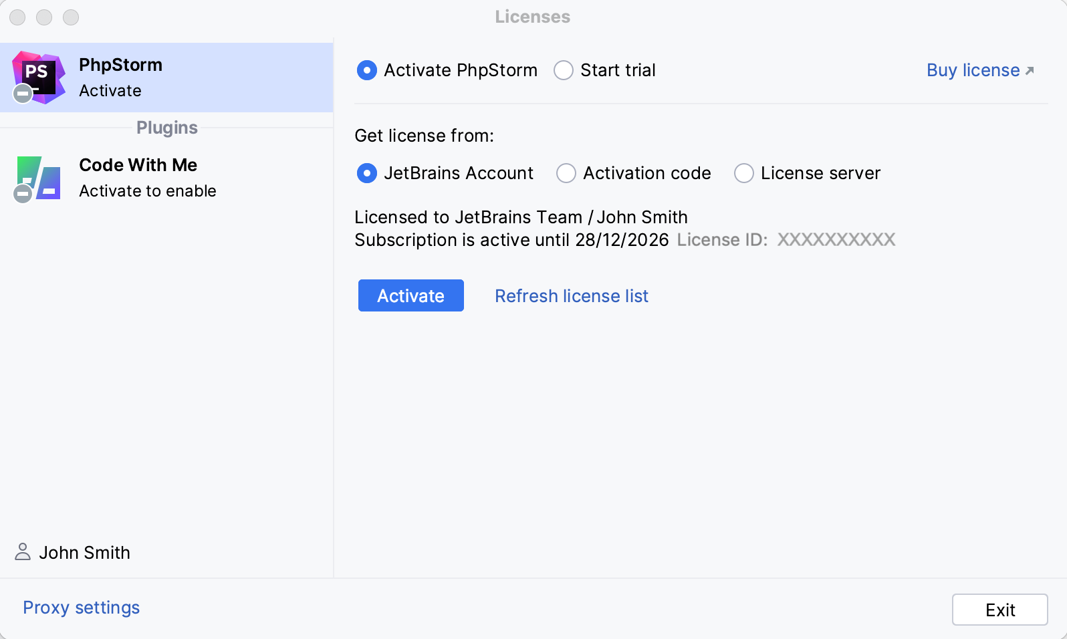Select JetBrains Account as license source
The width and height of the screenshot is (1067, 639).
coord(367,173)
